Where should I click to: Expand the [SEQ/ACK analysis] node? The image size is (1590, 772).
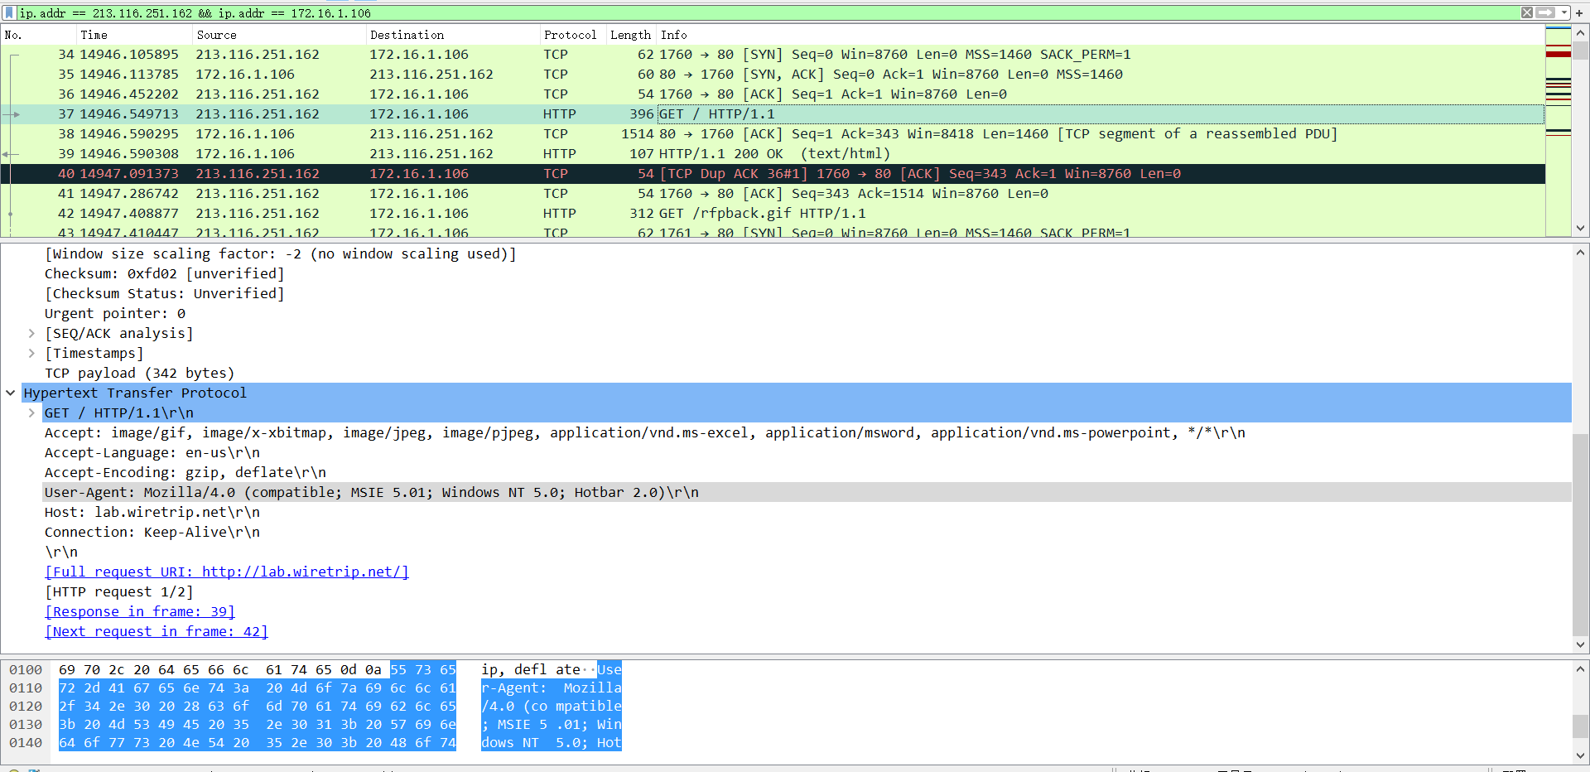(x=31, y=333)
